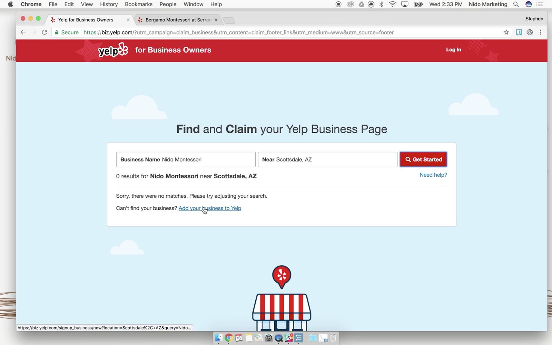Open Chrome's three-dot menu
Screen dimensions: 552x345
click(540, 32)
